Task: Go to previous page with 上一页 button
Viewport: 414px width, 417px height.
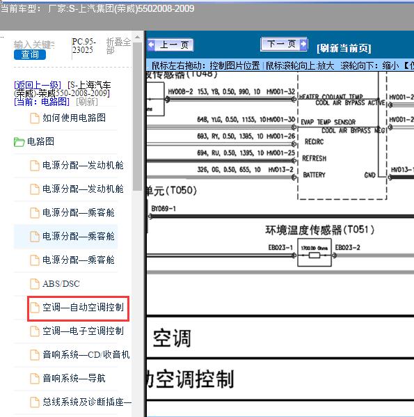Action: [170, 45]
